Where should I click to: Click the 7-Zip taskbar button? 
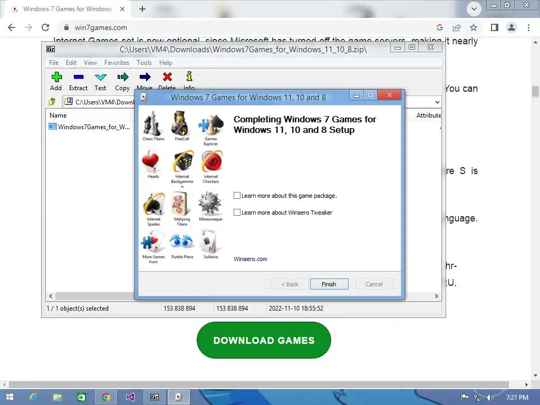(x=155, y=397)
